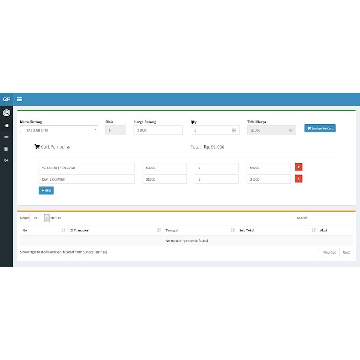This screenshot has width=360, height=360.
Task: Click the Stok field showing 5
Action: (x=115, y=130)
